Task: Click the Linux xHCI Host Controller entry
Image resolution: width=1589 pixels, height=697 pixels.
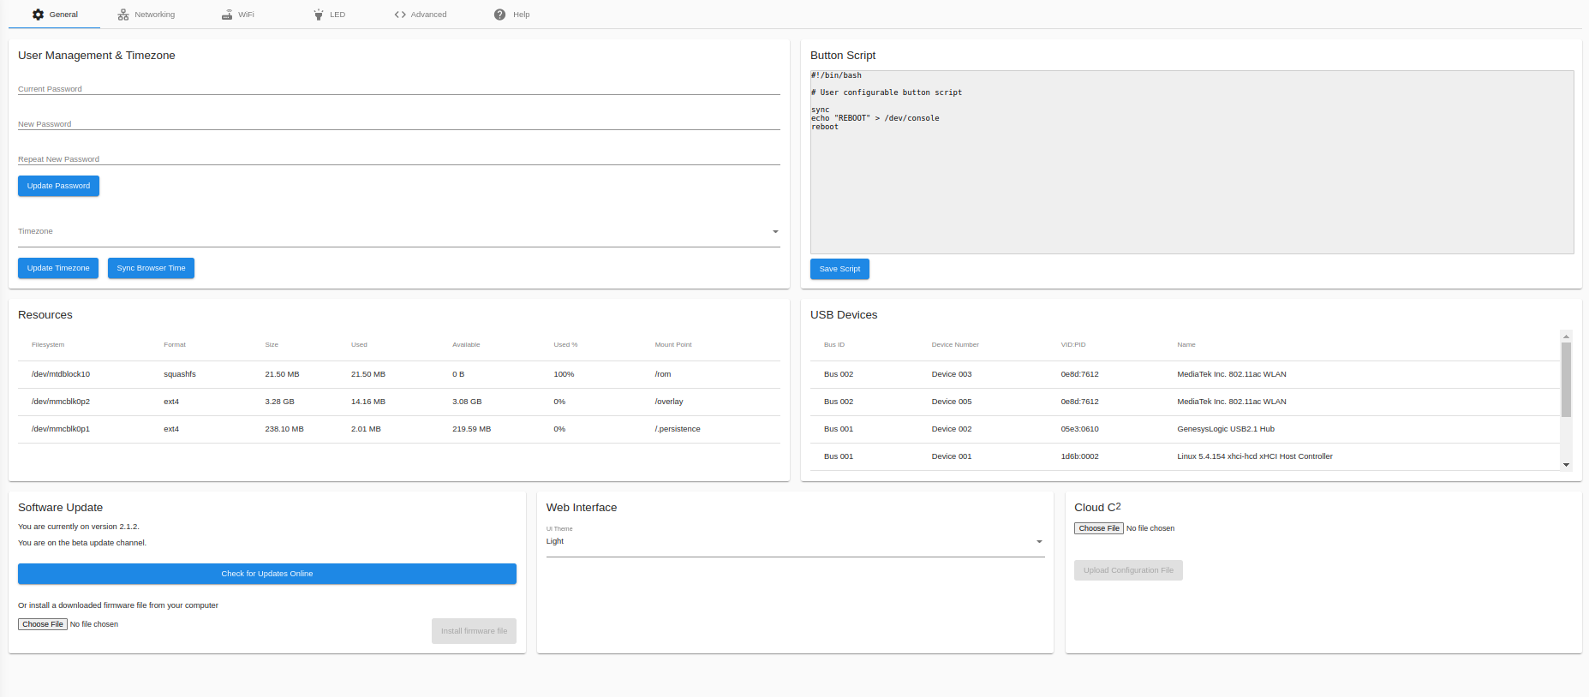Action: coord(1255,456)
